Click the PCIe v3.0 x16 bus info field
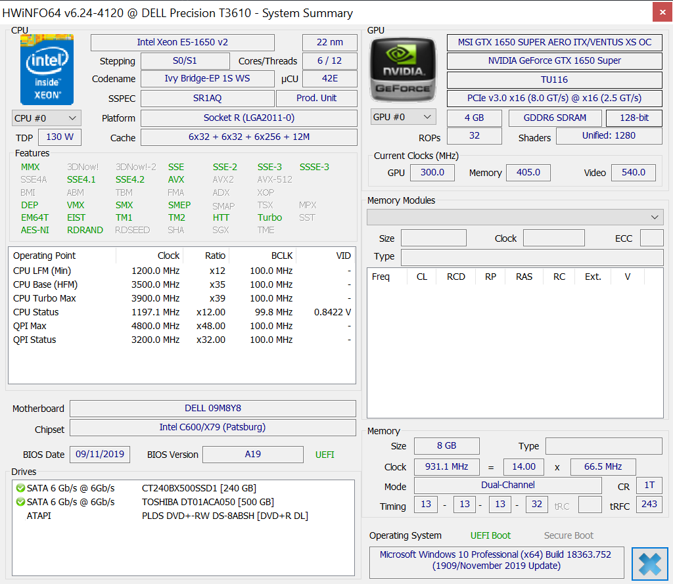 coord(554,99)
